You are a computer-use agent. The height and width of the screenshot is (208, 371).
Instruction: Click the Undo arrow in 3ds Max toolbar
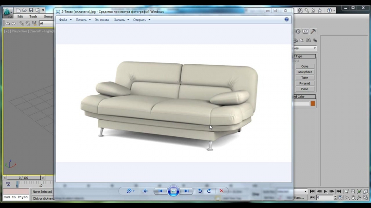click(x=7, y=24)
